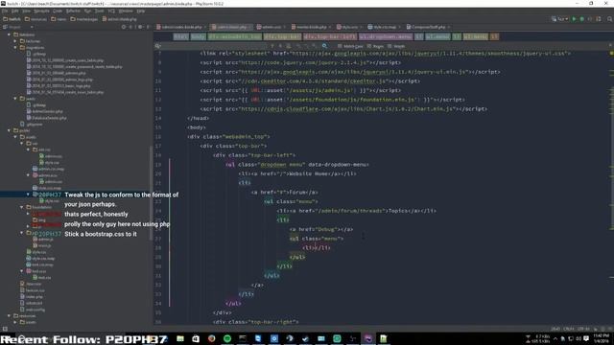This screenshot has width=614, height=345.
Task: Click the ul.dropdown.menu breadcrumb chip
Action: [386, 36]
